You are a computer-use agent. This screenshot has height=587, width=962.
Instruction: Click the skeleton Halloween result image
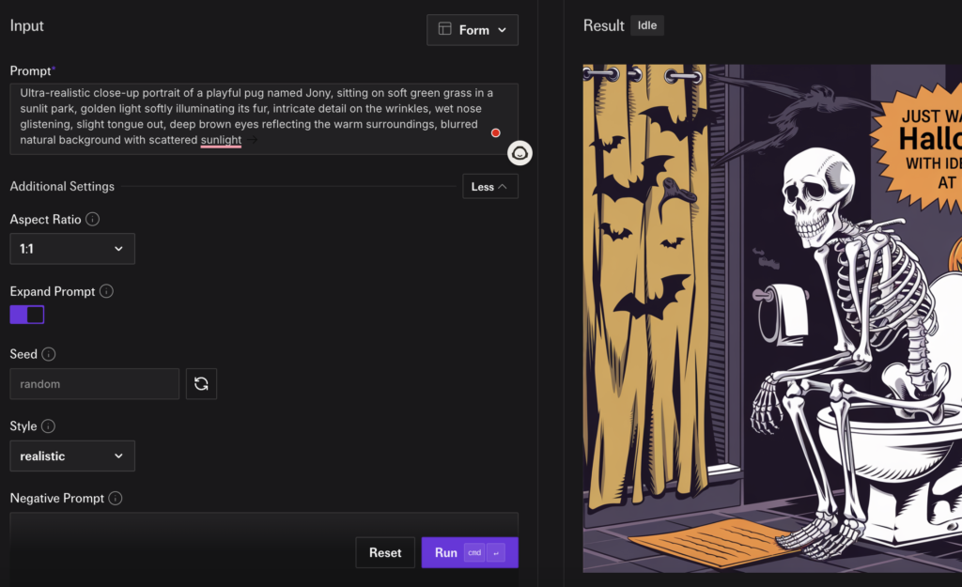(770, 319)
